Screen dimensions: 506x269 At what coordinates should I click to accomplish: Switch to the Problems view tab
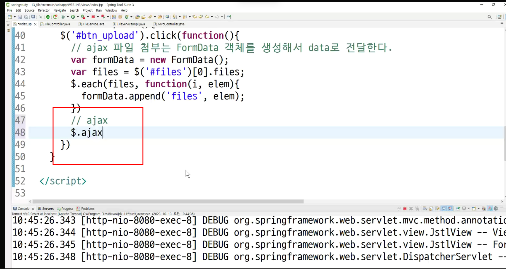(x=85, y=209)
